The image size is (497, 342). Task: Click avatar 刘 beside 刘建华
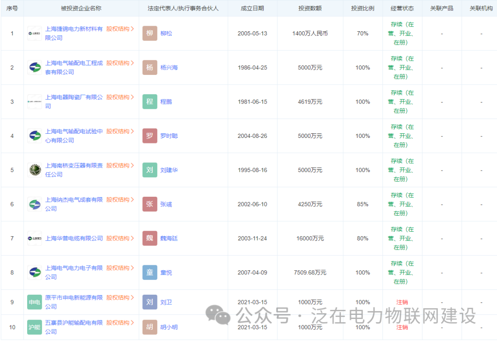point(150,170)
